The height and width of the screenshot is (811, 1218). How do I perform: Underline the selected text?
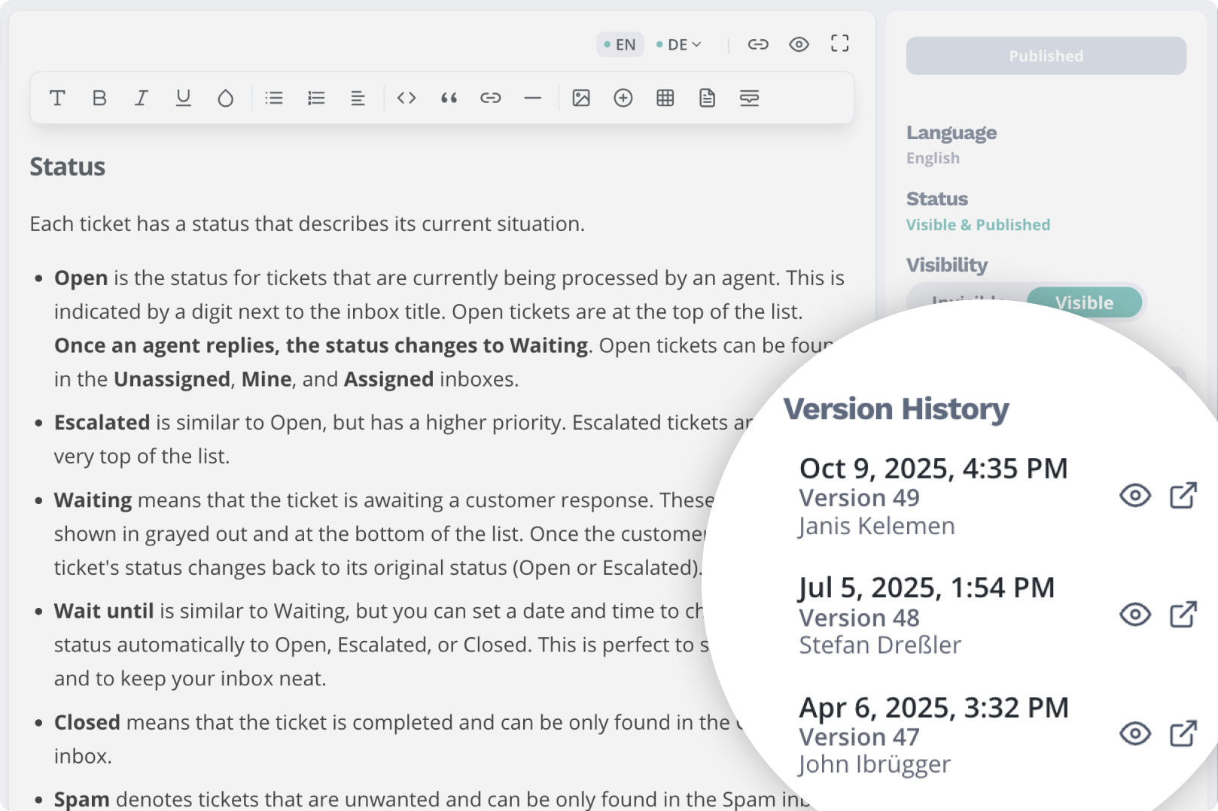[x=183, y=98]
